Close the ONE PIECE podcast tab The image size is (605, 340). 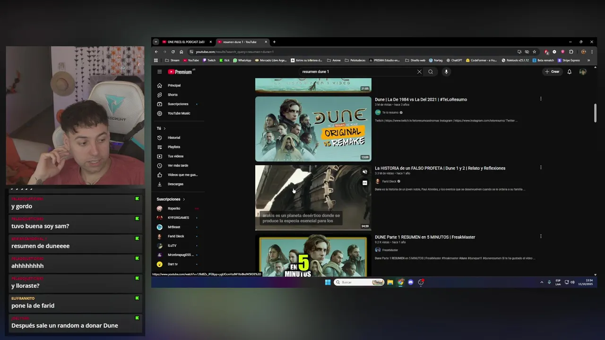point(211,42)
